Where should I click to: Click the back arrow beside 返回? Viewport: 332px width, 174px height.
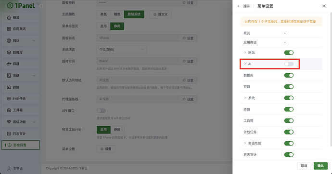[x=239, y=6]
